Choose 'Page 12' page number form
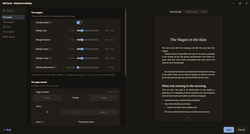 point(104,112)
